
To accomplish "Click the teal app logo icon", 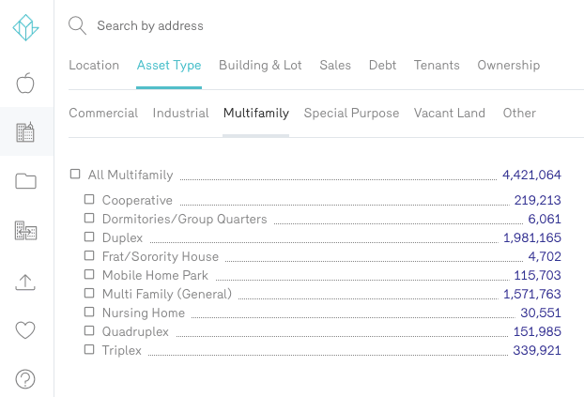I will (x=26, y=28).
